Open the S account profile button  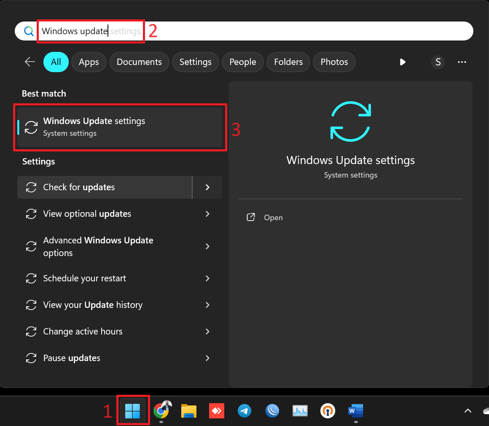[438, 62]
